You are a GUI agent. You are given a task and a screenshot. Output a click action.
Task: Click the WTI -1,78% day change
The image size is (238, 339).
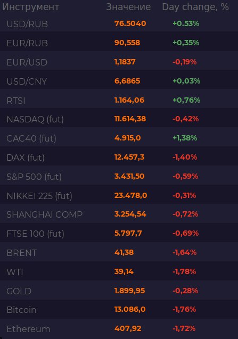click(x=184, y=271)
